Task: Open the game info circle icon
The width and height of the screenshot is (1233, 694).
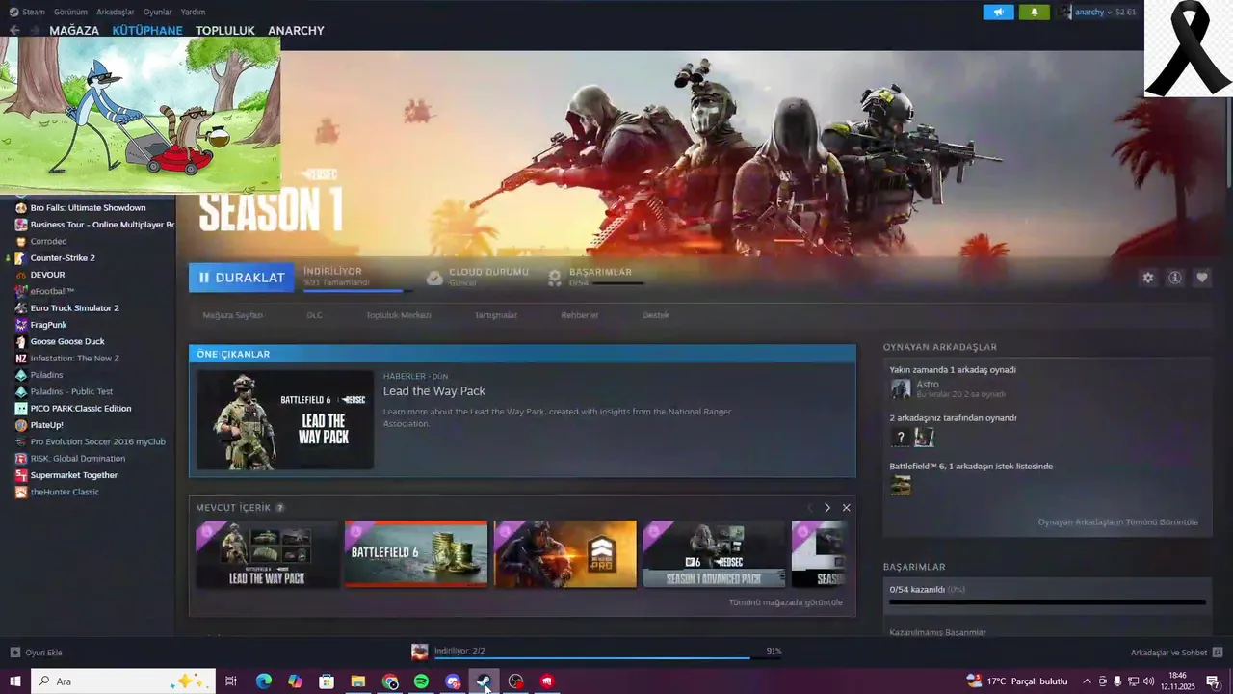Action: (1175, 278)
